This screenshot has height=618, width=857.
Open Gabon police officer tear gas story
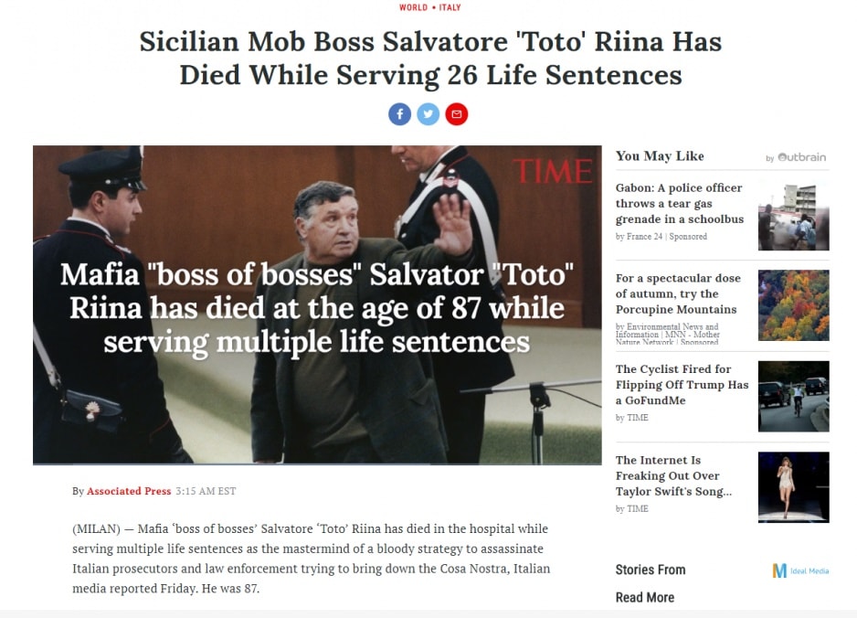(680, 204)
